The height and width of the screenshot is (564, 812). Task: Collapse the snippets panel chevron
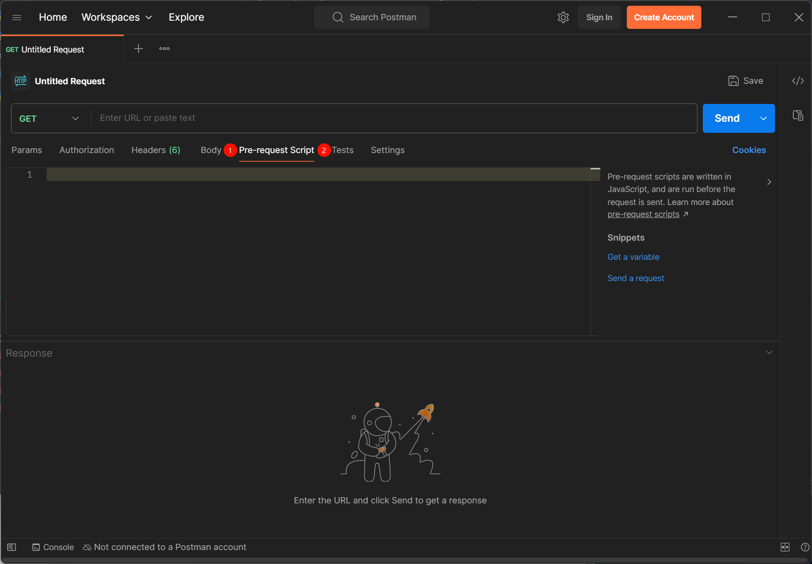pyautogui.click(x=769, y=182)
